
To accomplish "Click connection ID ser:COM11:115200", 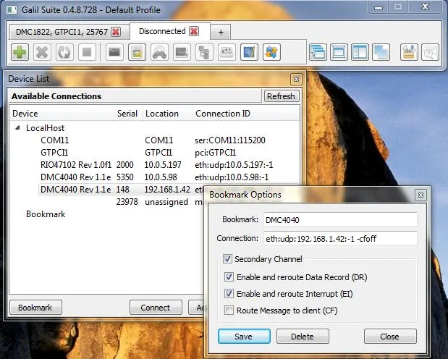I will pos(230,140).
